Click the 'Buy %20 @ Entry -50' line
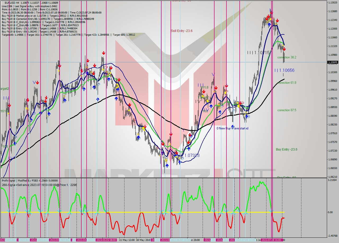339x243 pixels. tap(40, 31)
